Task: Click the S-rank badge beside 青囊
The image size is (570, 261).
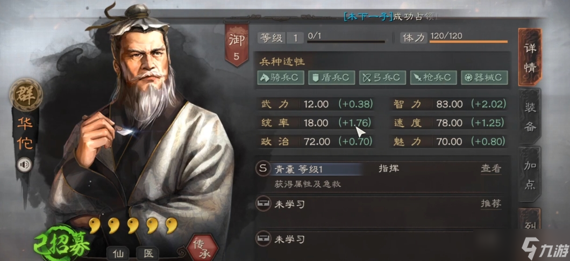Action: point(263,169)
